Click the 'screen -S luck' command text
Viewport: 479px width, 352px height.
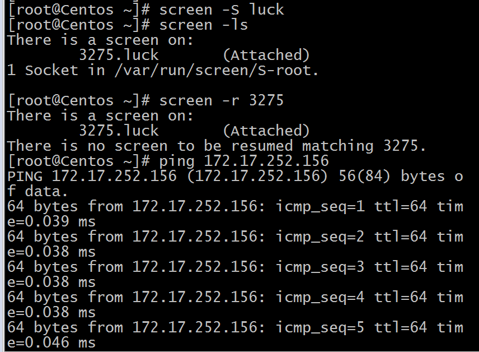pos(222,10)
